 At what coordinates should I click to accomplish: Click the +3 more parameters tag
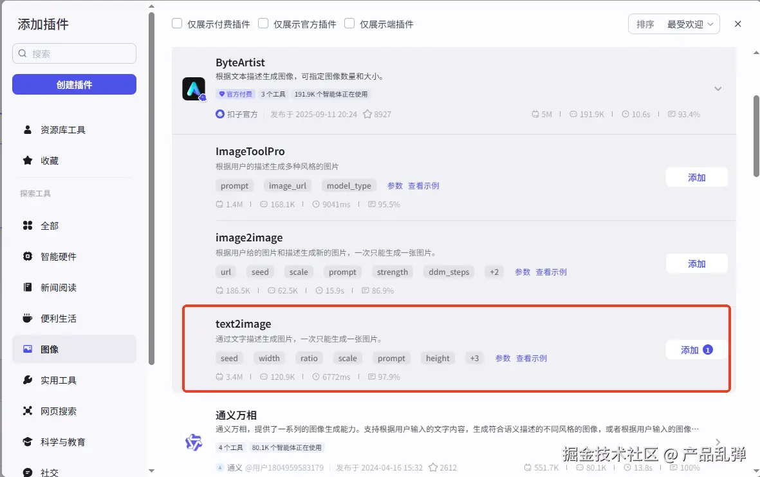coord(474,359)
